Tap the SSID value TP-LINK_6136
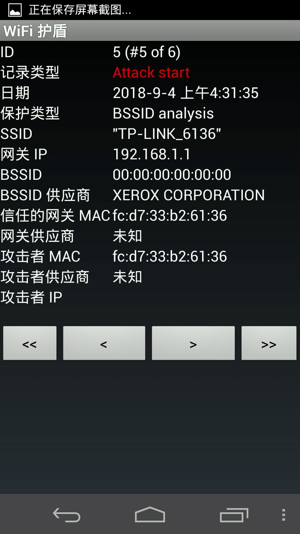Screen dimensions: 300x534 coord(167,134)
